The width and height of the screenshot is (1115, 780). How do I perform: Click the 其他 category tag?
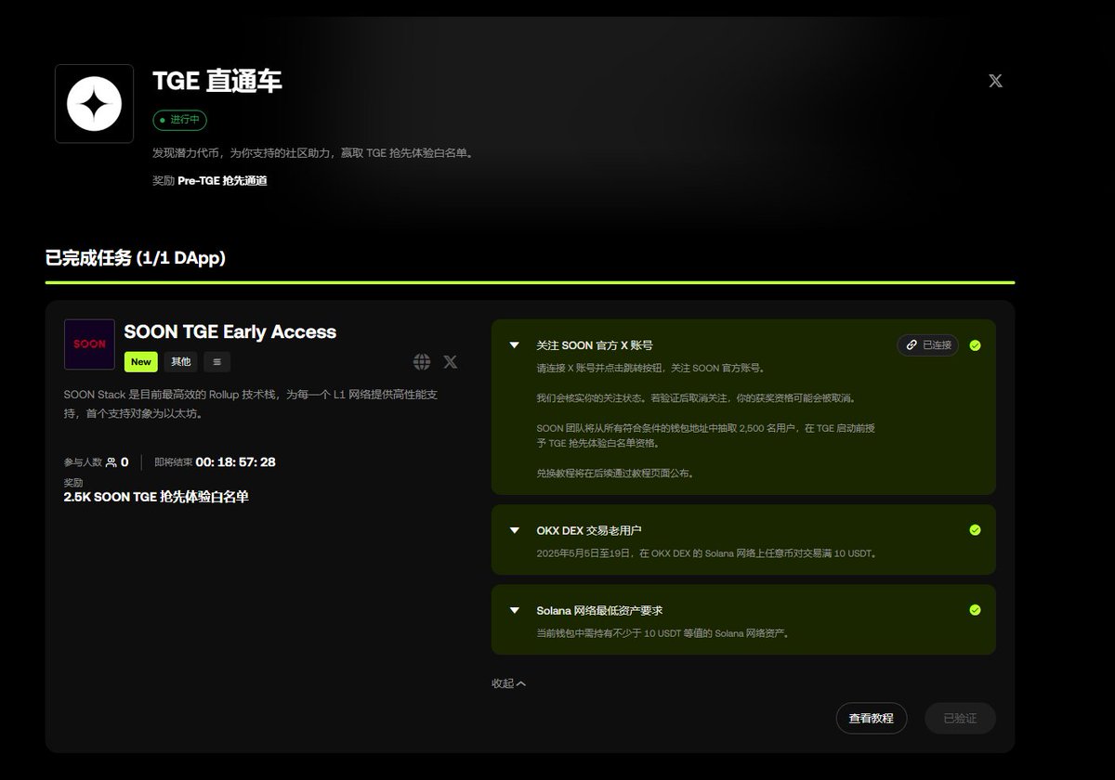pos(181,361)
